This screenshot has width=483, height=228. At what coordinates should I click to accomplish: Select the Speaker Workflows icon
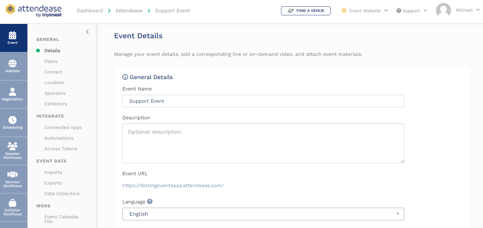tap(12, 147)
